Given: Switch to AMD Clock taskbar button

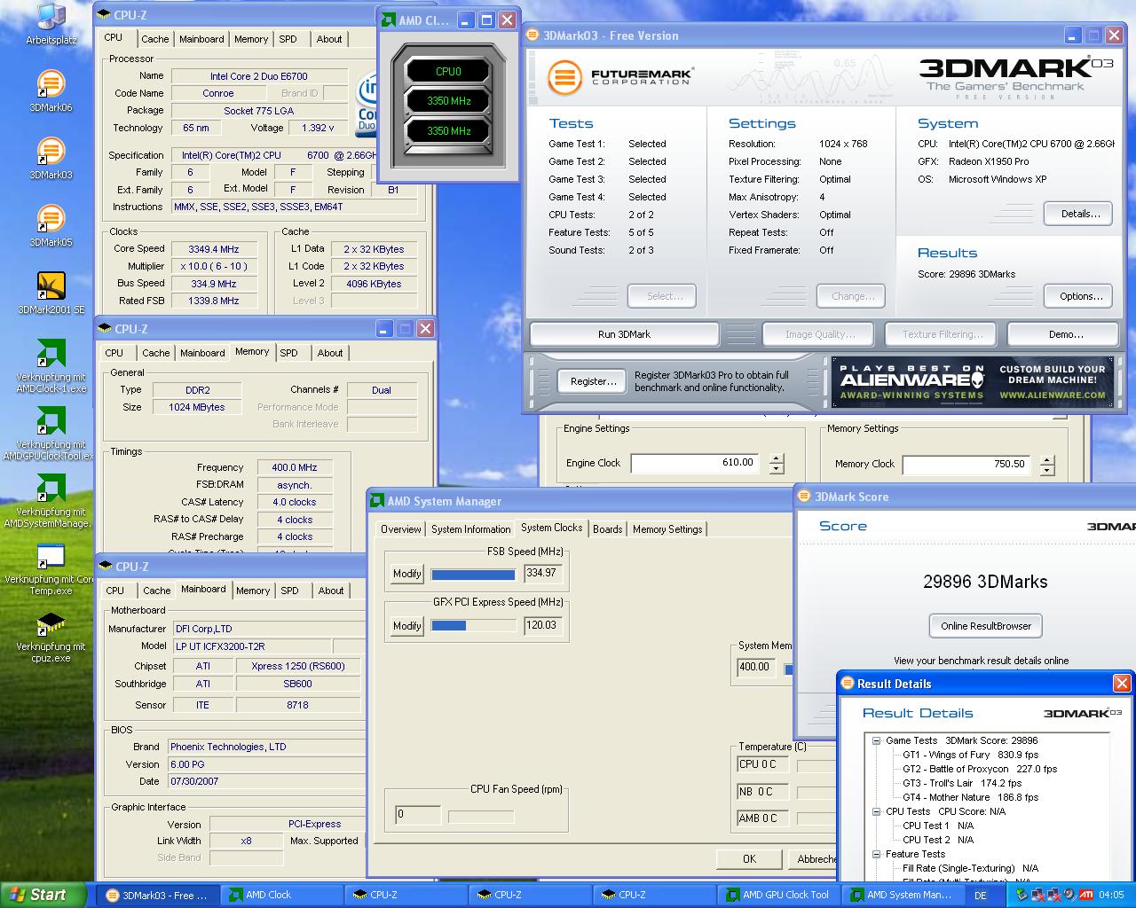Looking at the screenshot, I should 280,895.
